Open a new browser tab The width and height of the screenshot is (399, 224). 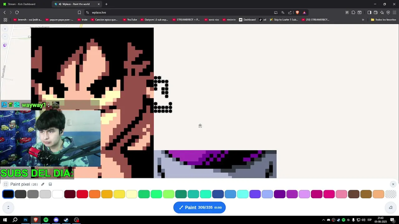click(x=106, y=4)
